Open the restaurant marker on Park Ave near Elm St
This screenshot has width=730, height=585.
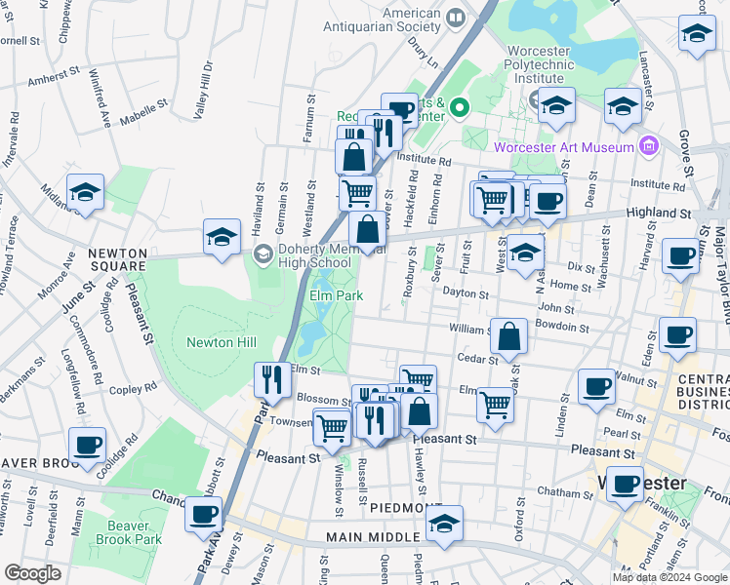[x=272, y=383]
